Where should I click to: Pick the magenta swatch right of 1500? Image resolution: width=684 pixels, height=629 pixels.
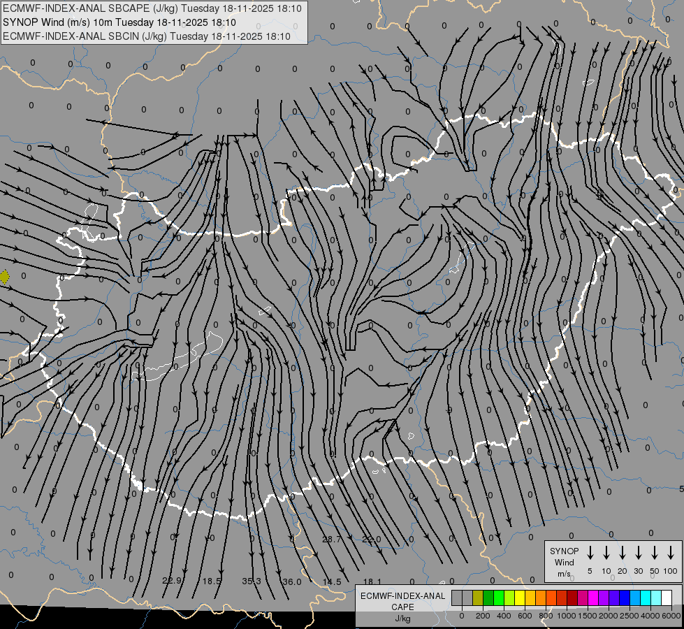594,598
